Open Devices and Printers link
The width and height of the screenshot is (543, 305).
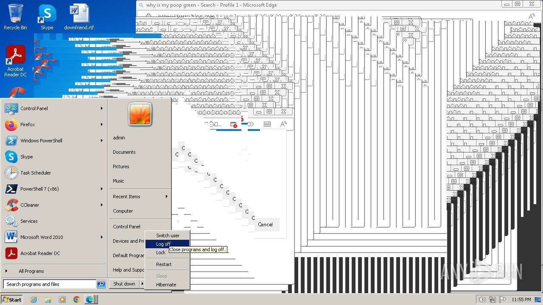click(x=128, y=241)
